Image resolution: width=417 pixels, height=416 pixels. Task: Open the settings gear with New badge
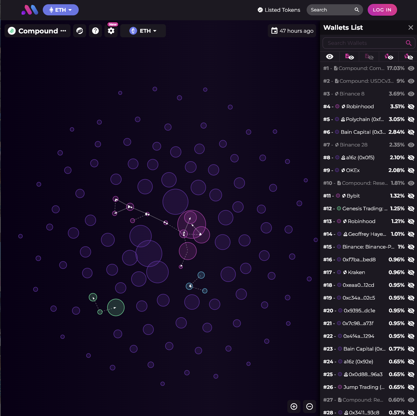coord(111,31)
